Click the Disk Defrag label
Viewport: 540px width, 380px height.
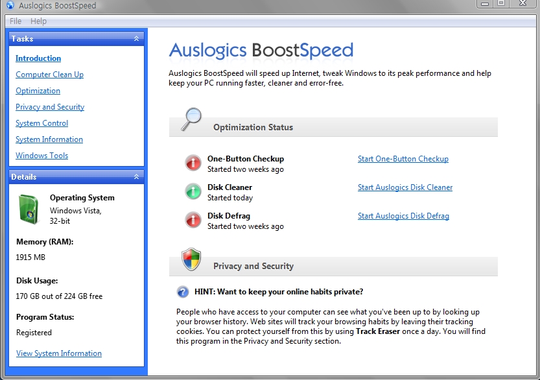point(229,216)
